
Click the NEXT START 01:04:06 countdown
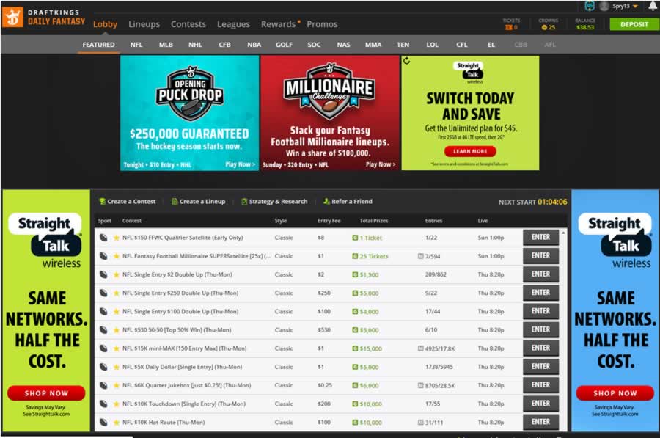(532, 202)
